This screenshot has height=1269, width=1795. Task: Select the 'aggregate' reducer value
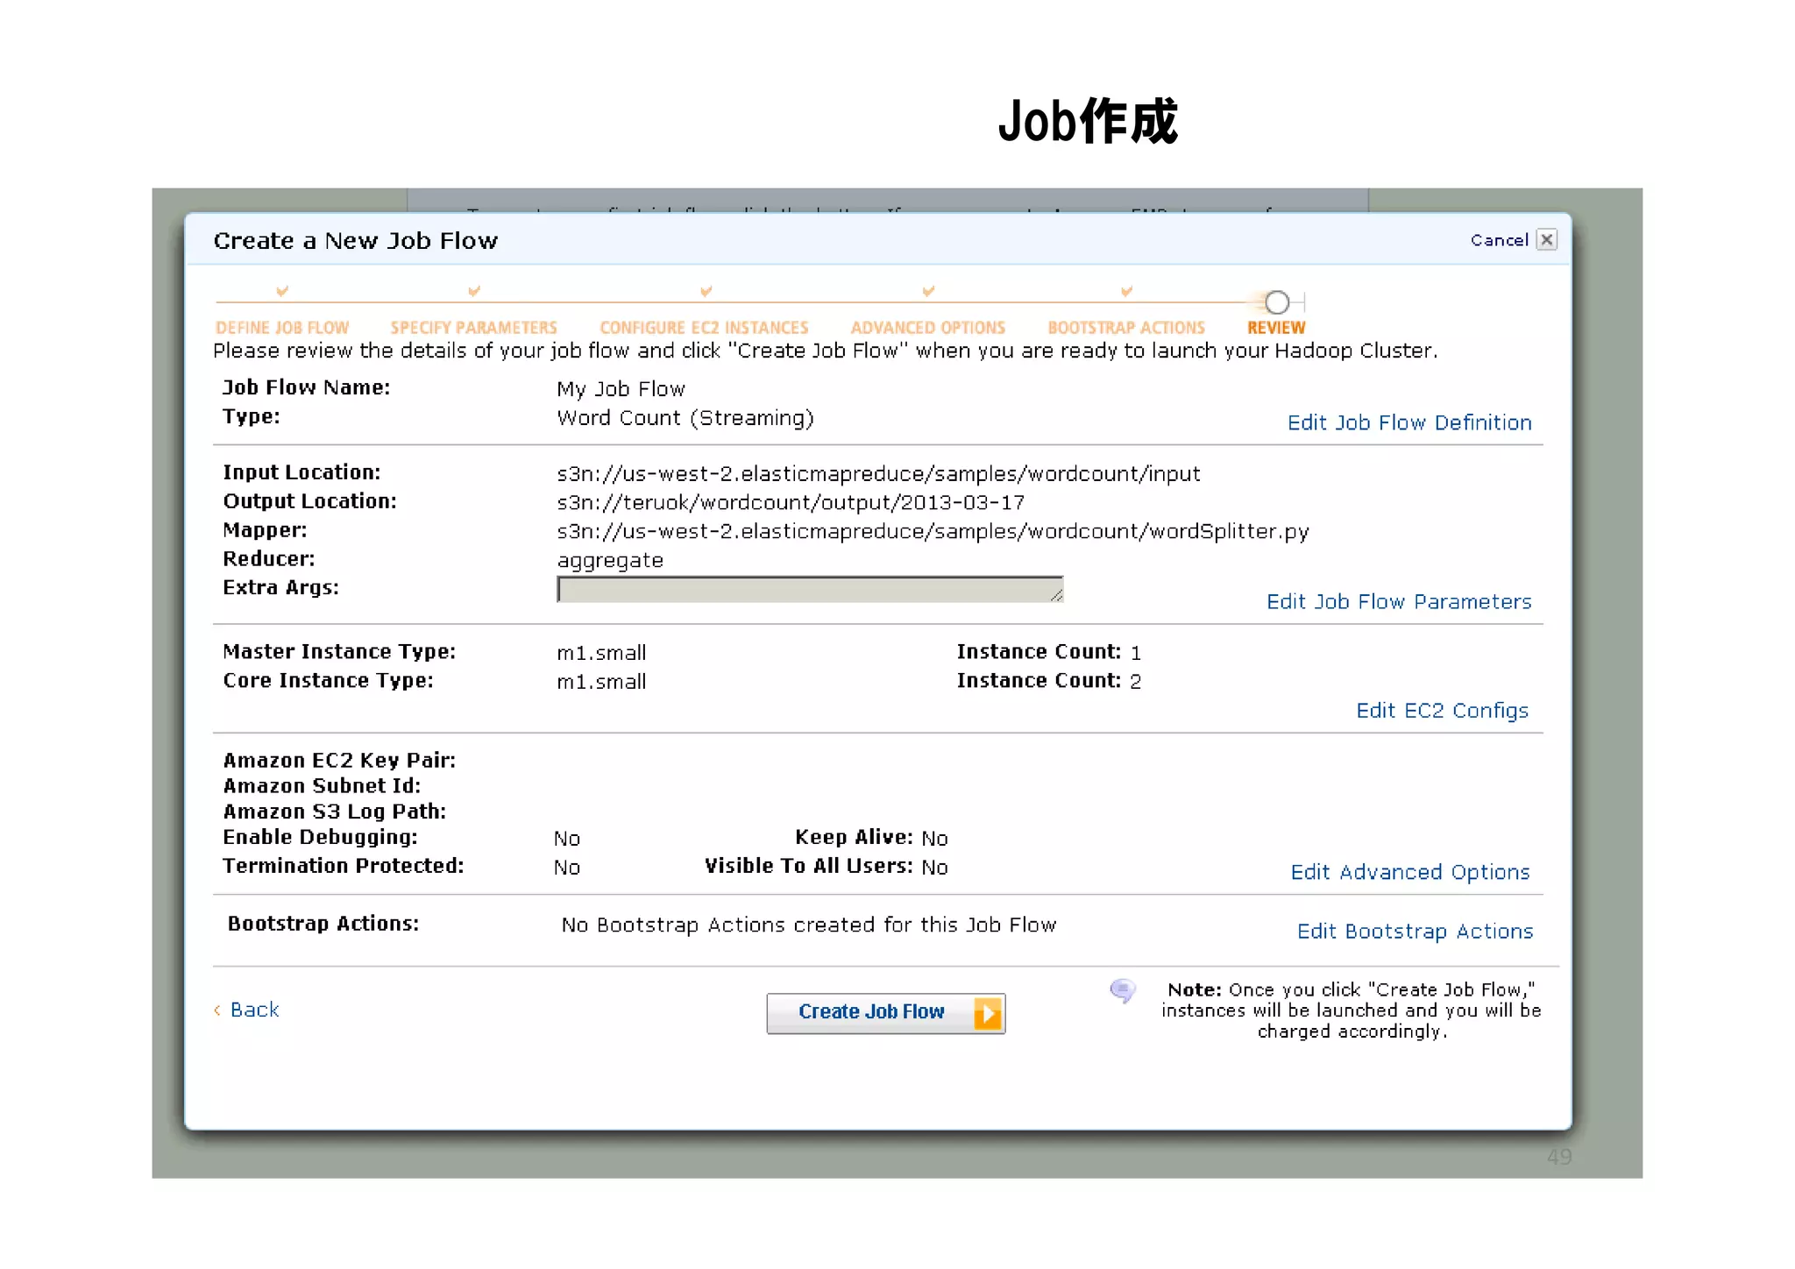click(610, 561)
